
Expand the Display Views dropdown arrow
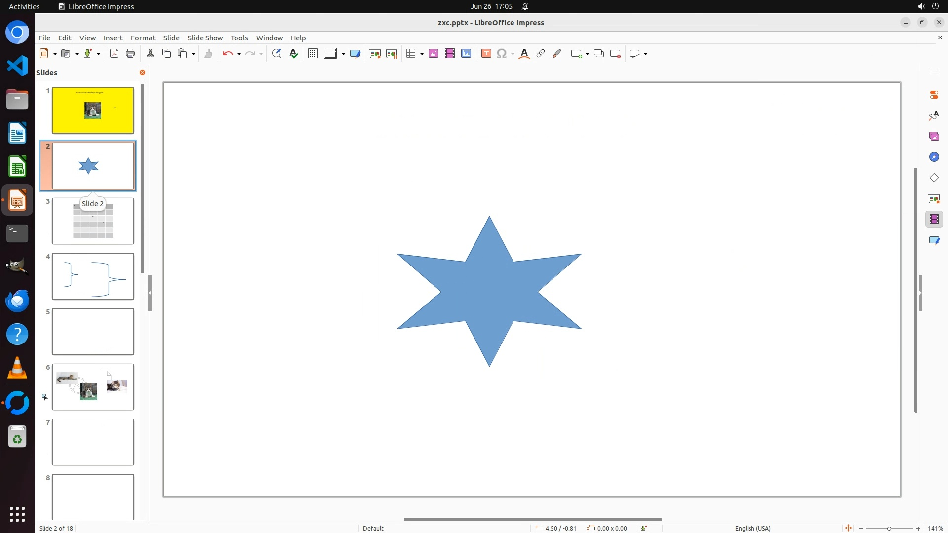click(343, 54)
